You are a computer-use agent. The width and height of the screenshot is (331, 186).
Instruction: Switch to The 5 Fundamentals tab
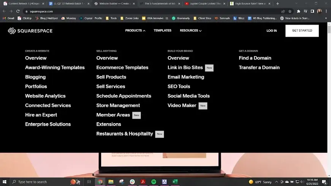(160, 3)
